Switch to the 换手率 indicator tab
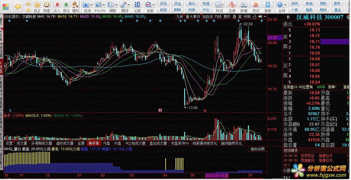The height and width of the screenshot is (180, 351). [x=94, y=143]
